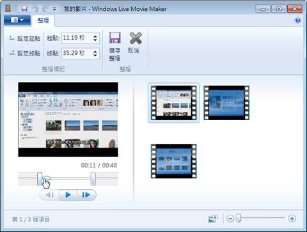Decrease 終點 value with the down spinner
307x232 pixels.
point(95,56)
